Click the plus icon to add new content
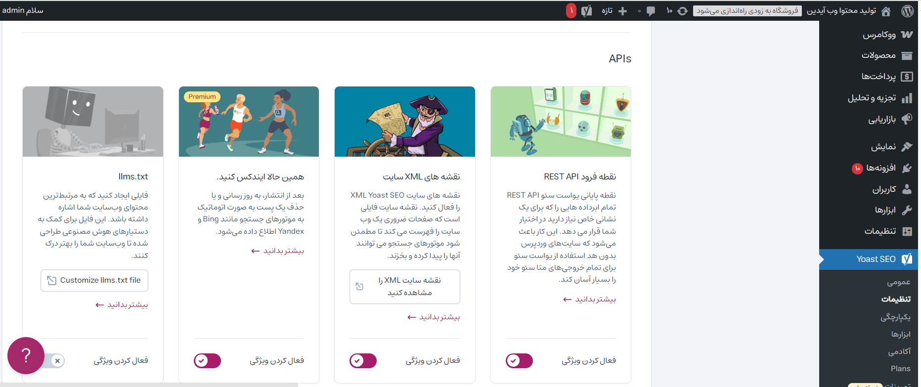921x387 pixels. tap(622, 11)
